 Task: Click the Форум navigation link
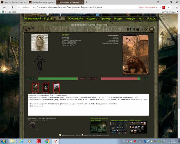click(131, 18)
